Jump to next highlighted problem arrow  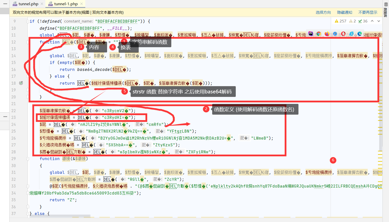[x=379, y=21]
